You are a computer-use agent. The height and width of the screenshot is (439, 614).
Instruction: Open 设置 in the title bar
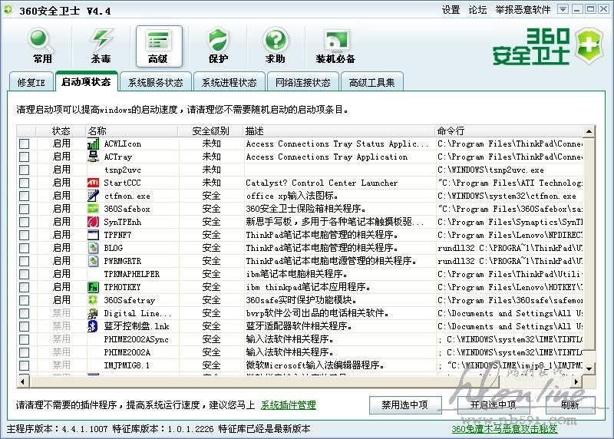pyautogui.click(x=451, y=10)
